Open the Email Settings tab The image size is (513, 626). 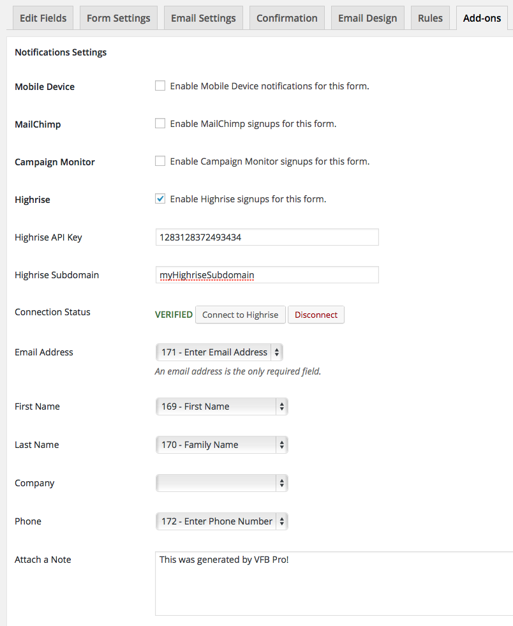coord(203,18)
